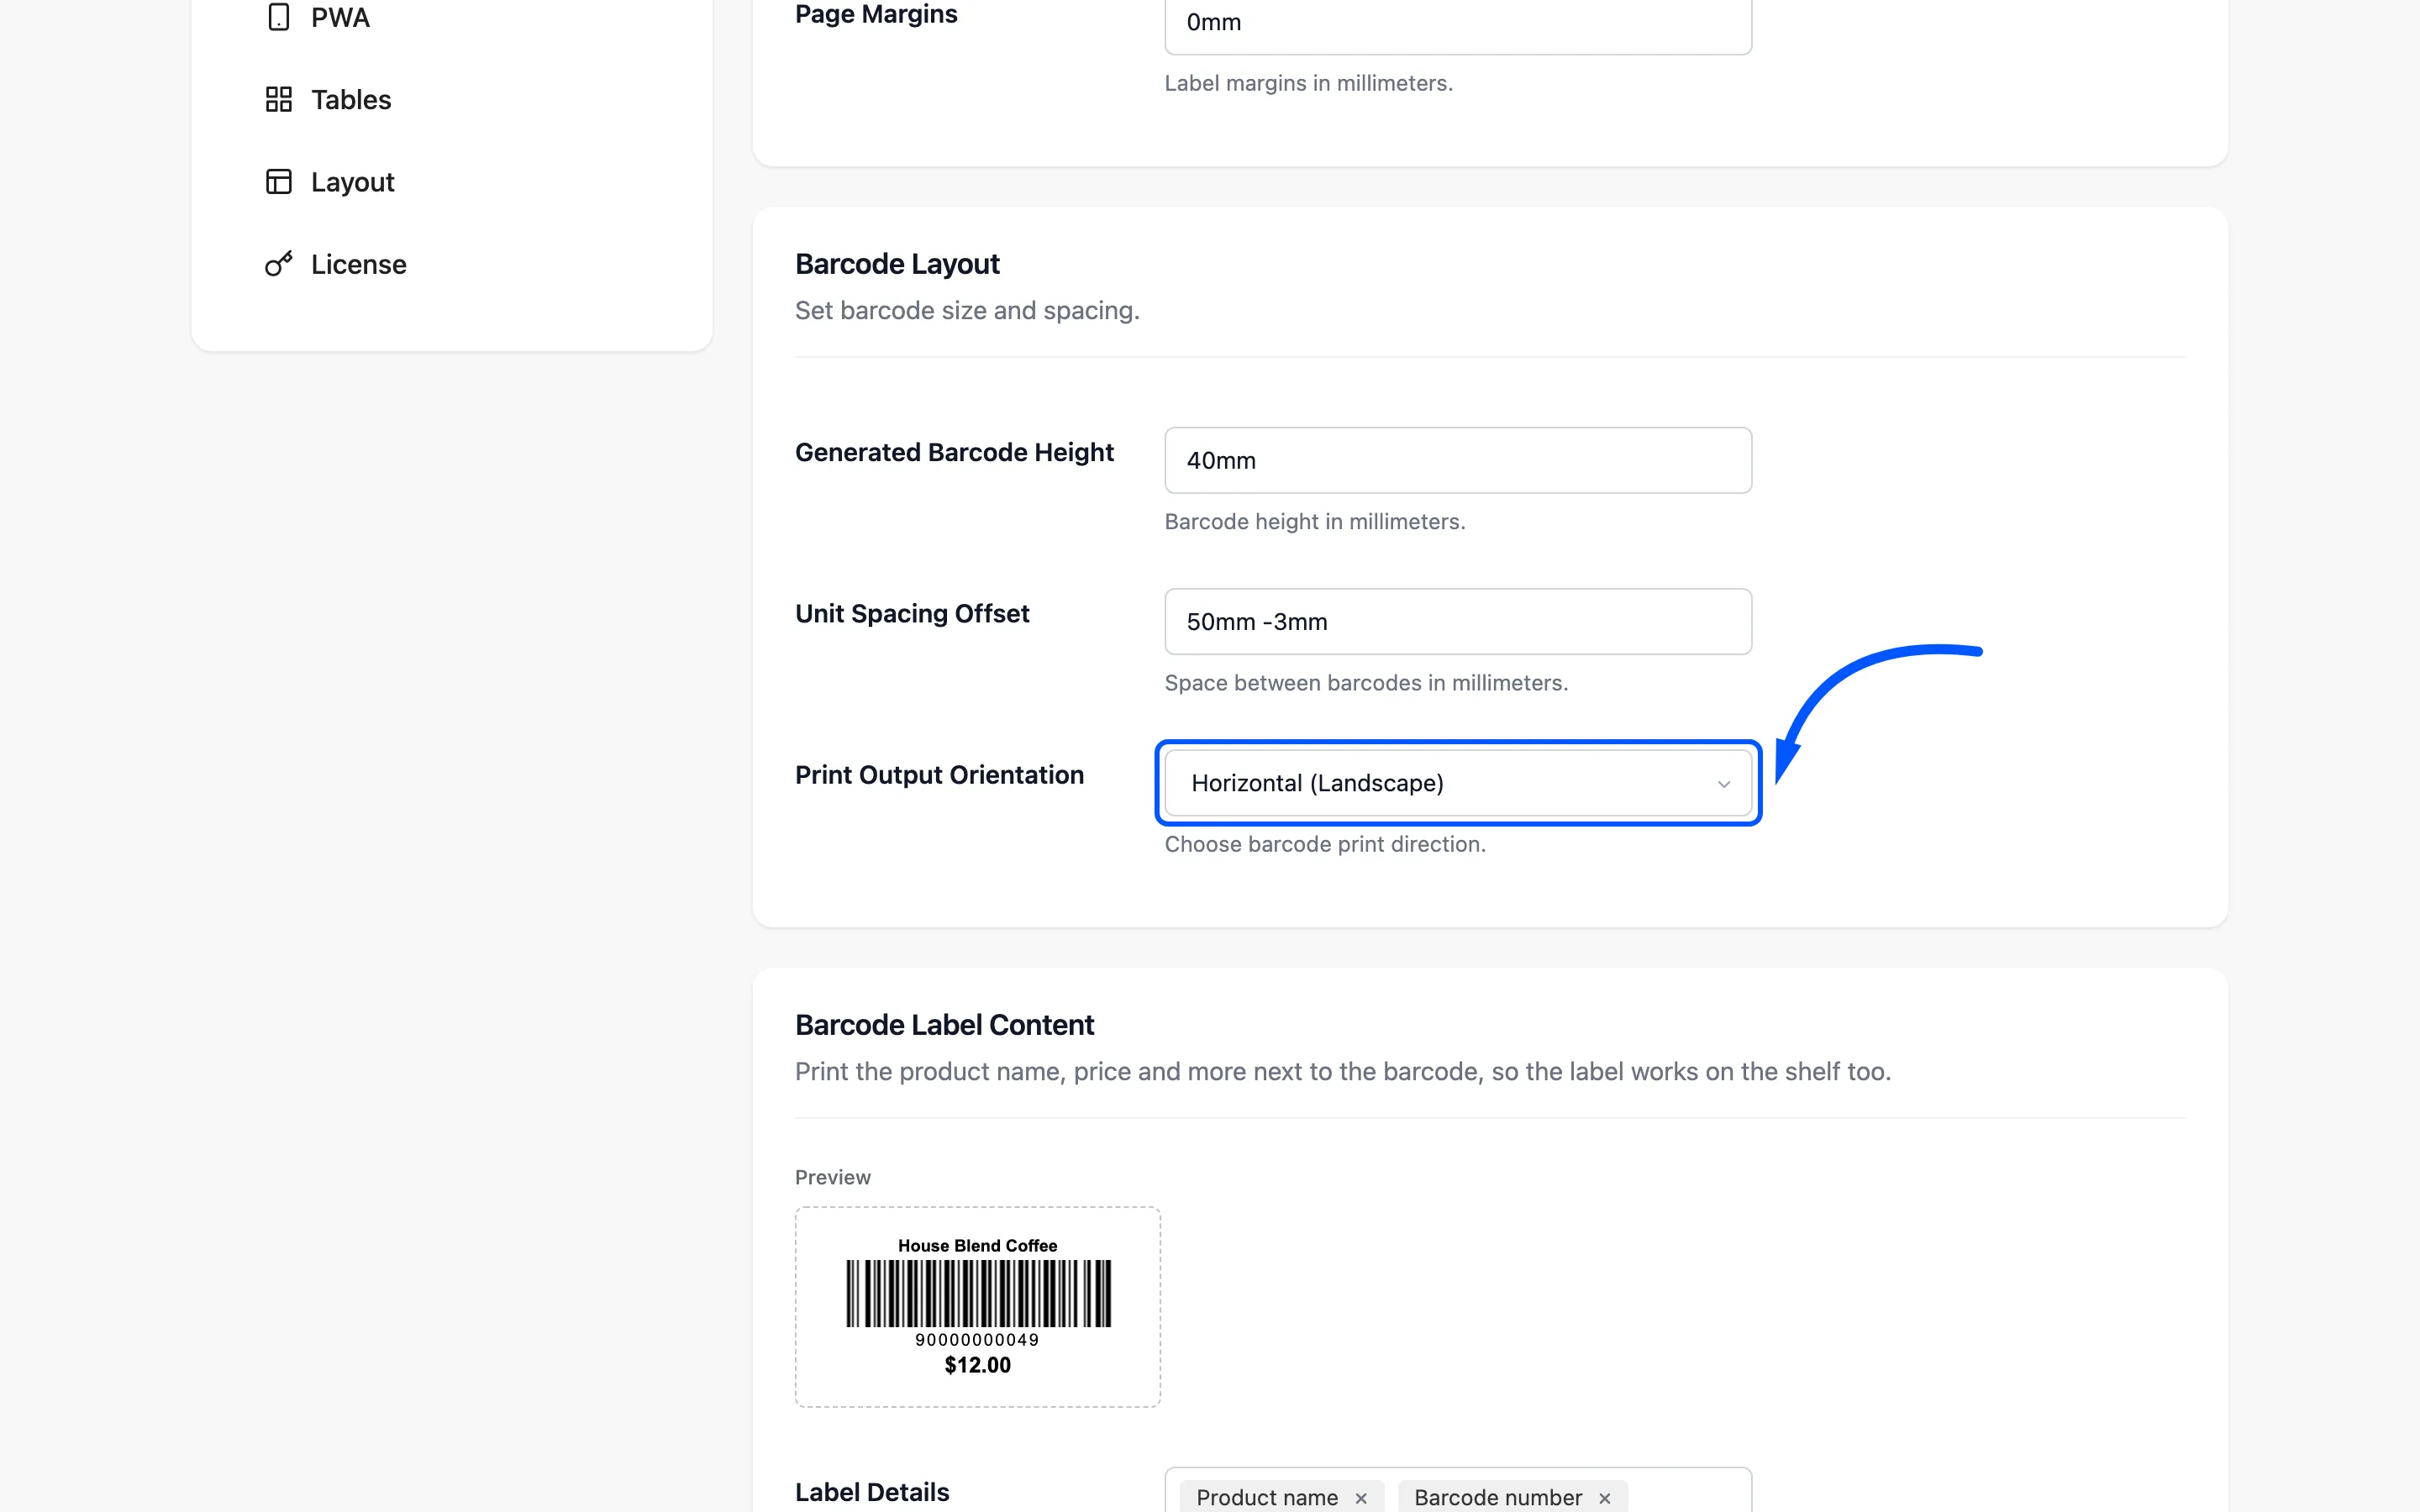This screenshot has height=1512, width=2420.
Task: Click 'Set barcode size and spacing.' subtitle
Action: click(x=967, y=310)
